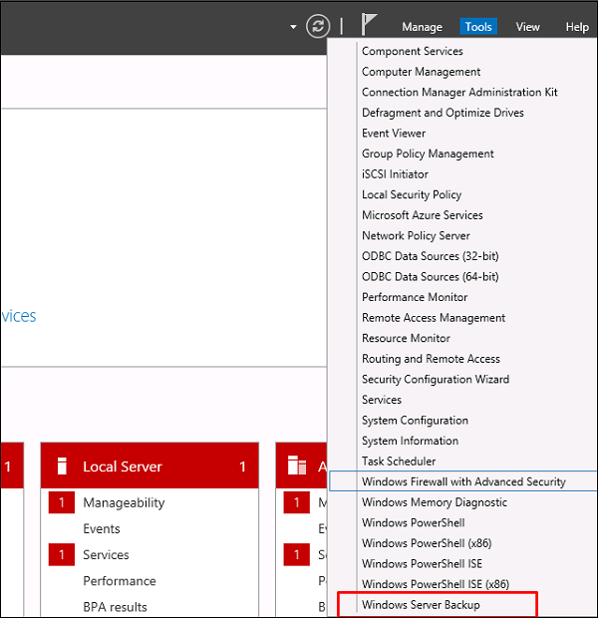Launch Computer Management
The height and width of the screenshot is (618, 598).
click(421, 72)
